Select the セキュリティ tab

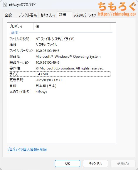point(48,15)
